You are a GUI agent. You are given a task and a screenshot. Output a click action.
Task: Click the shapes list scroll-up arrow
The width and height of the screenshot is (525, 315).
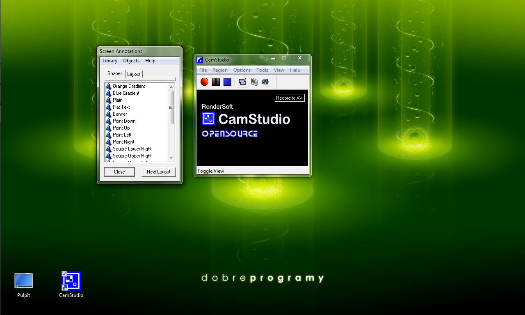[171, 87]
